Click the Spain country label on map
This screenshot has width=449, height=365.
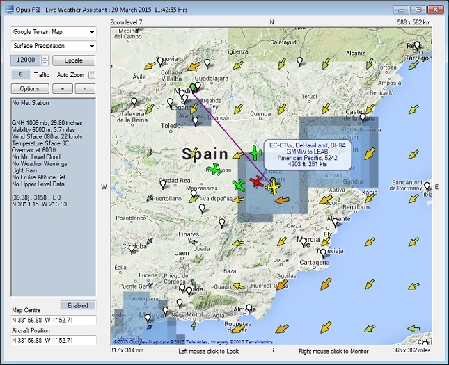pos(205,154)
